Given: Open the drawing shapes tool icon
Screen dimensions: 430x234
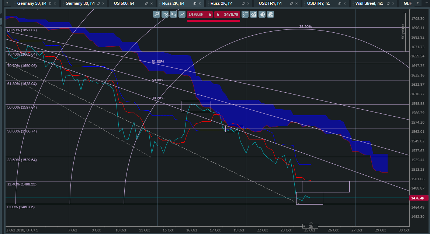Looking at the screenshot, I should (x=271, y=14).
